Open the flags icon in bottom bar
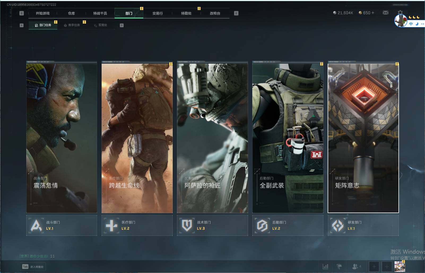The height and width of the screenshot is (273, 425). pyautogui.click(x=339, y=266)
